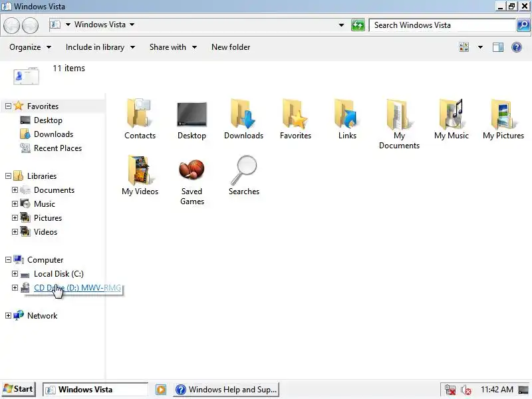
Task: Collapse the Computer tree group
Action: point(8,259)
